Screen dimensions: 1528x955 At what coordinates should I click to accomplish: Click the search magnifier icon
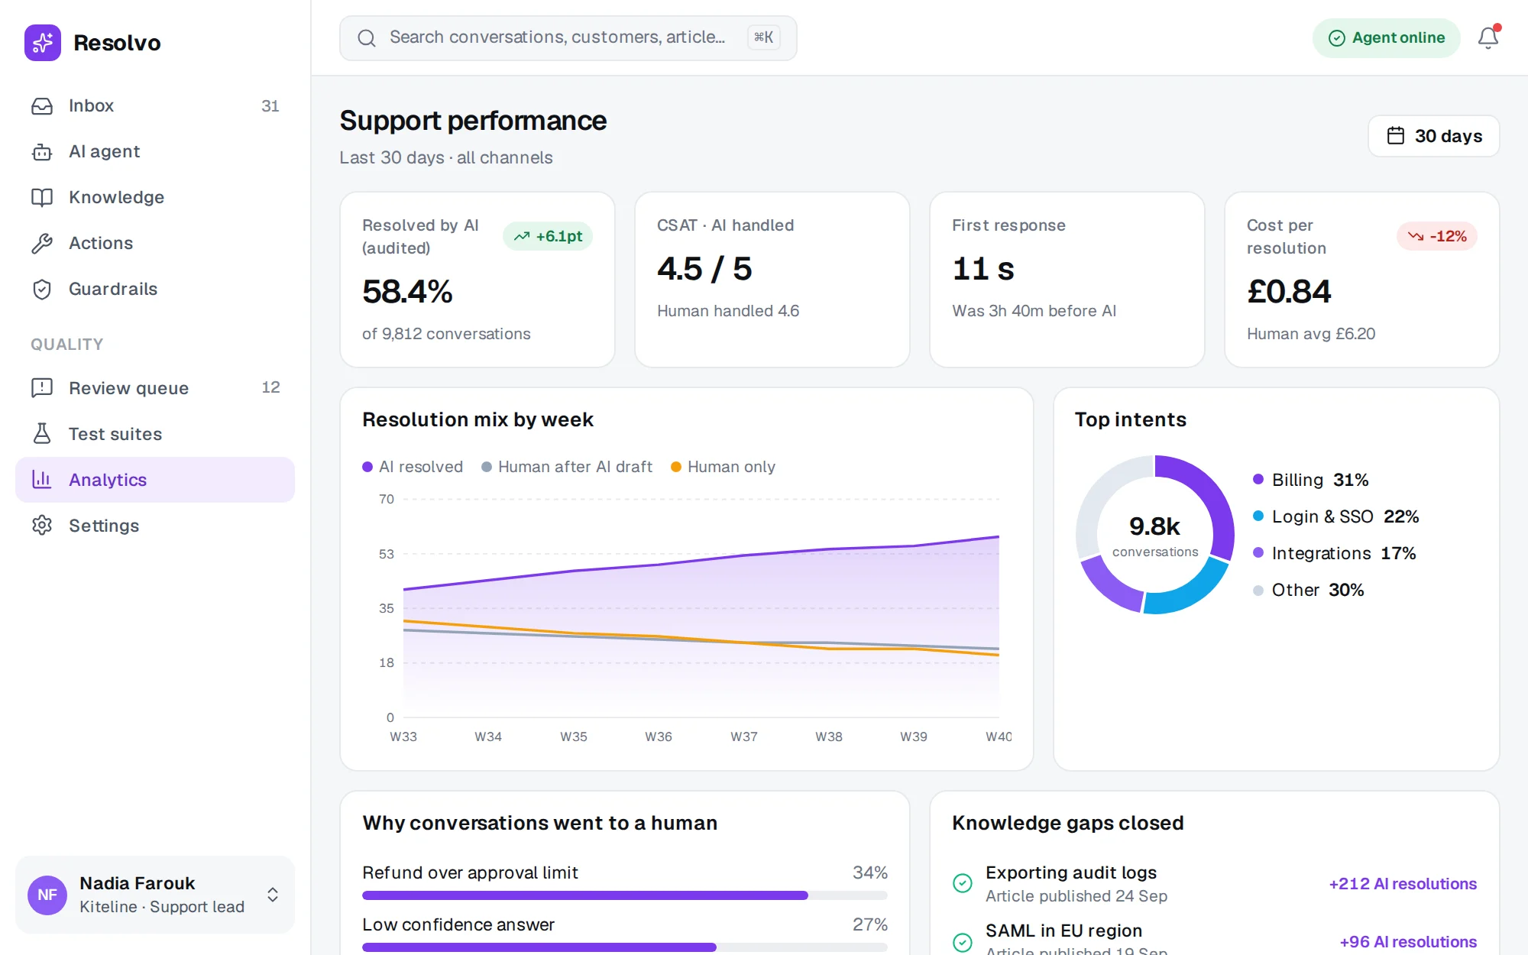coord(367,38)
